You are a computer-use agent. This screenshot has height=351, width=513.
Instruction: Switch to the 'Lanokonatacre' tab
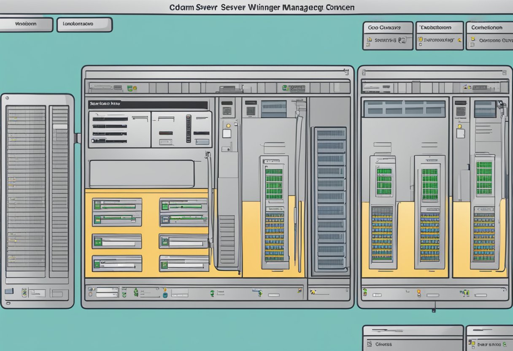84,24
